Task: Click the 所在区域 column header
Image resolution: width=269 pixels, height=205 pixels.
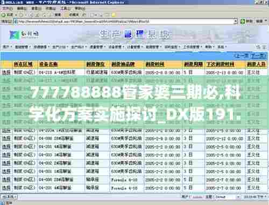Action: 23,64
